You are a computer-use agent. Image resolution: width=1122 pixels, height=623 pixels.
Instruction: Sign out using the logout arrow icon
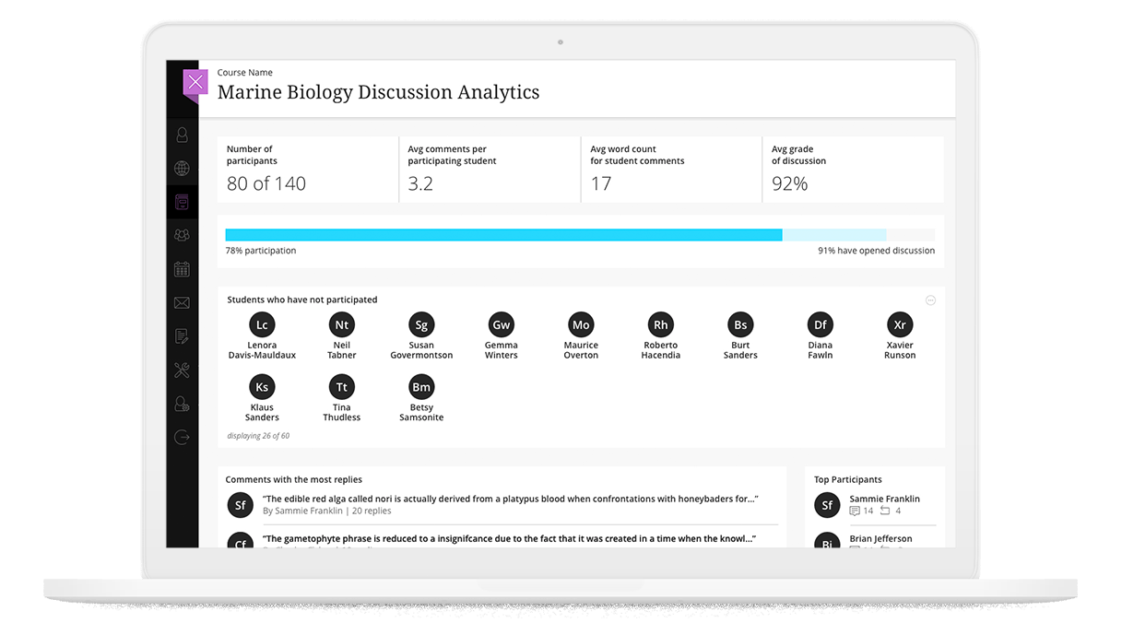tap(182, 436)
